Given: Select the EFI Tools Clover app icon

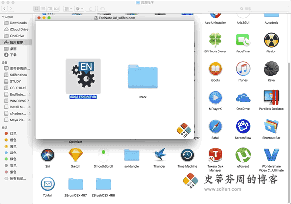Looking at the screenshot, I should 216,40.
